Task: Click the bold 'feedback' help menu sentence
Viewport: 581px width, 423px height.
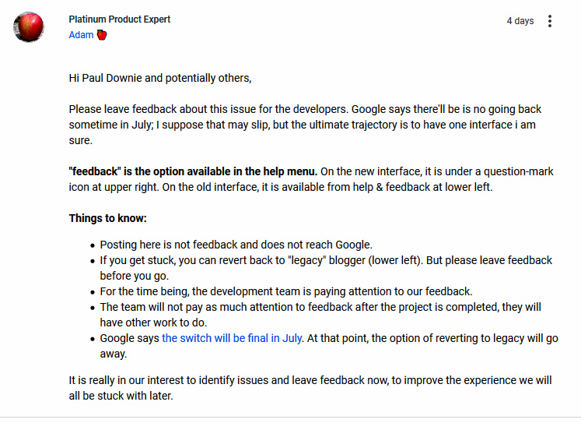Action: (193, 171)
